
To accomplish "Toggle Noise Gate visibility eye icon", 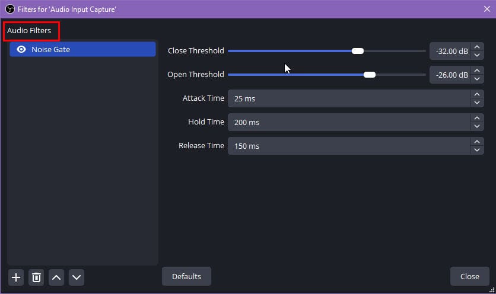I will coord(21,49).
